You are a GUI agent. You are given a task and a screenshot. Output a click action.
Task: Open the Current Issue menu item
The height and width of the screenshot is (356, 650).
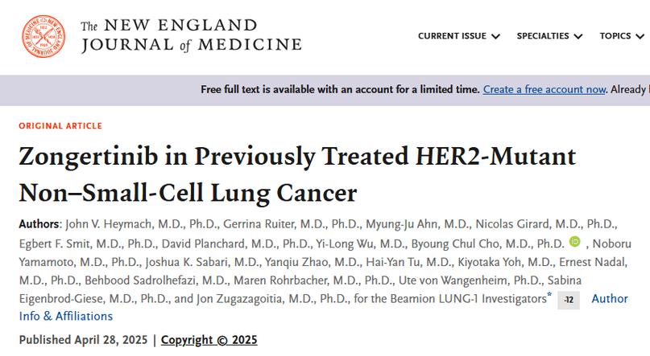452,36
